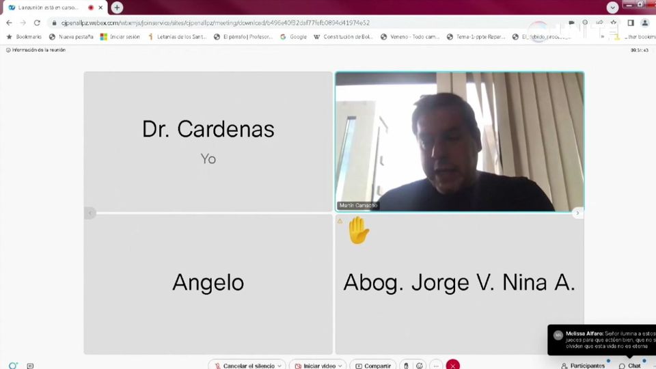Image resolution: width=656 pixels, height=369 pixels.
Task: Click the browser address bar URL
Action: (x=215, y=23)
